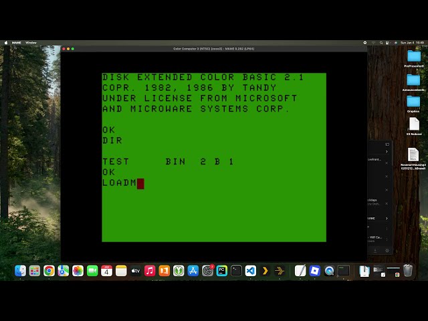Open Roblox Studio from the Dock
Screen dimensions: 428x321
click(315, 271)
